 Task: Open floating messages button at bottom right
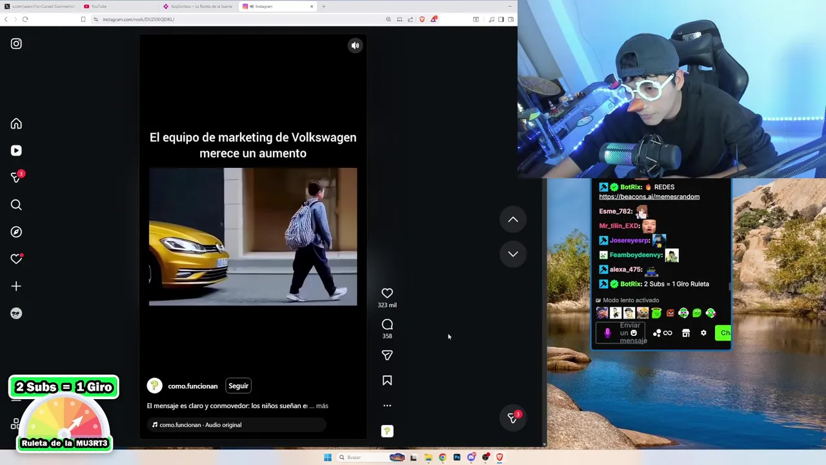point(513,418)
